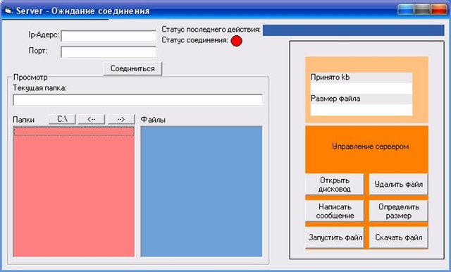Click the Написать сообщение button

pos(335,211)
